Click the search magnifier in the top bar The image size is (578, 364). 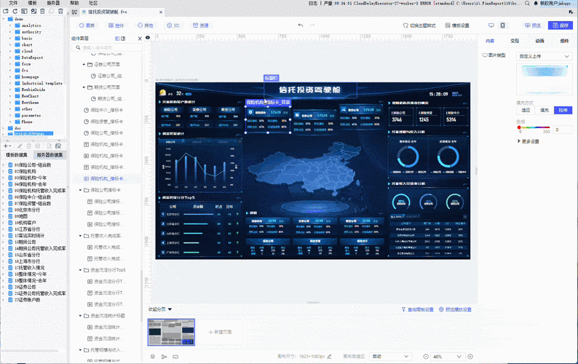point(527,3)
